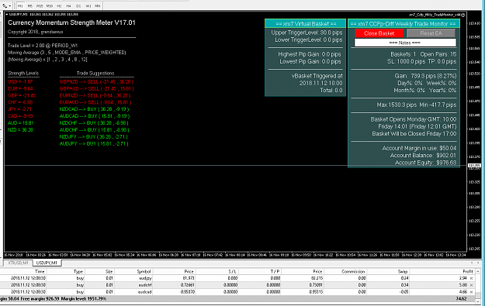Select the H1 timeframe button
Image resolution: width=485 pixels, height=306 pixels.
click(x=59, y=6)
